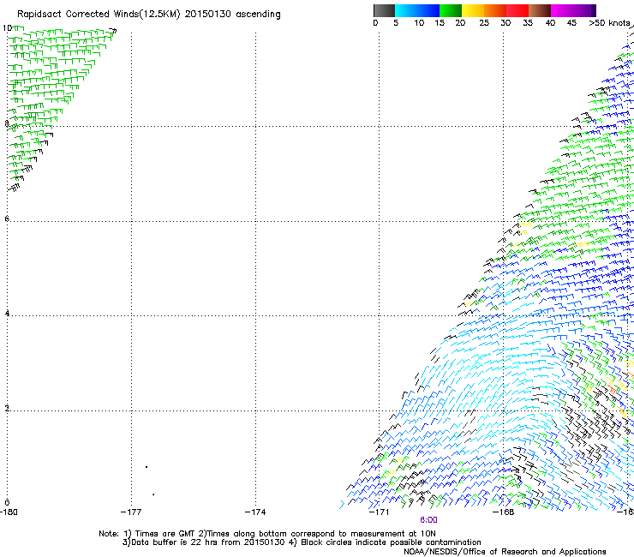Click the '45' label under the color bar
This screenshot has width=634, height=557.
(571, 23)
